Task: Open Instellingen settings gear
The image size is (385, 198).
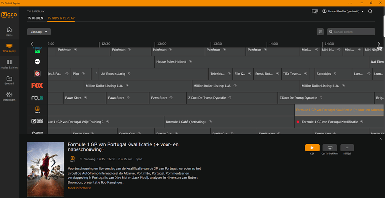Action: point(9,96)
